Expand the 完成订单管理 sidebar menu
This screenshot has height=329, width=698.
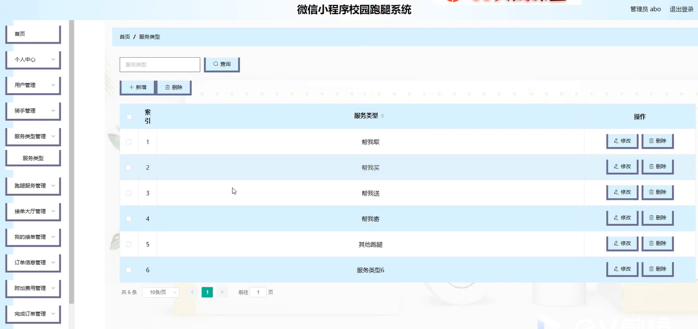click(33, 314)
